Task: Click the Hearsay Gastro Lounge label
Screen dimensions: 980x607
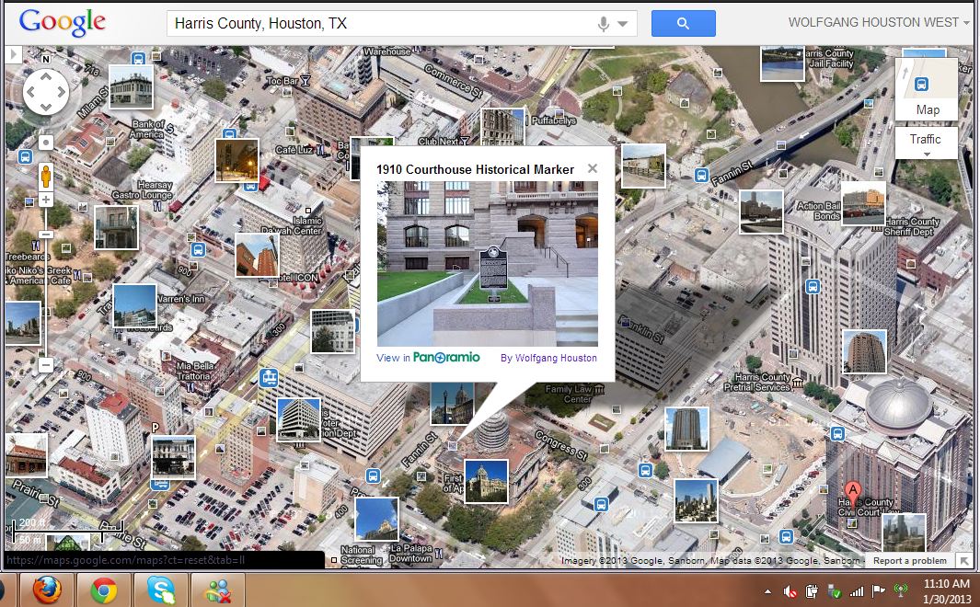Action: [142, 189]
